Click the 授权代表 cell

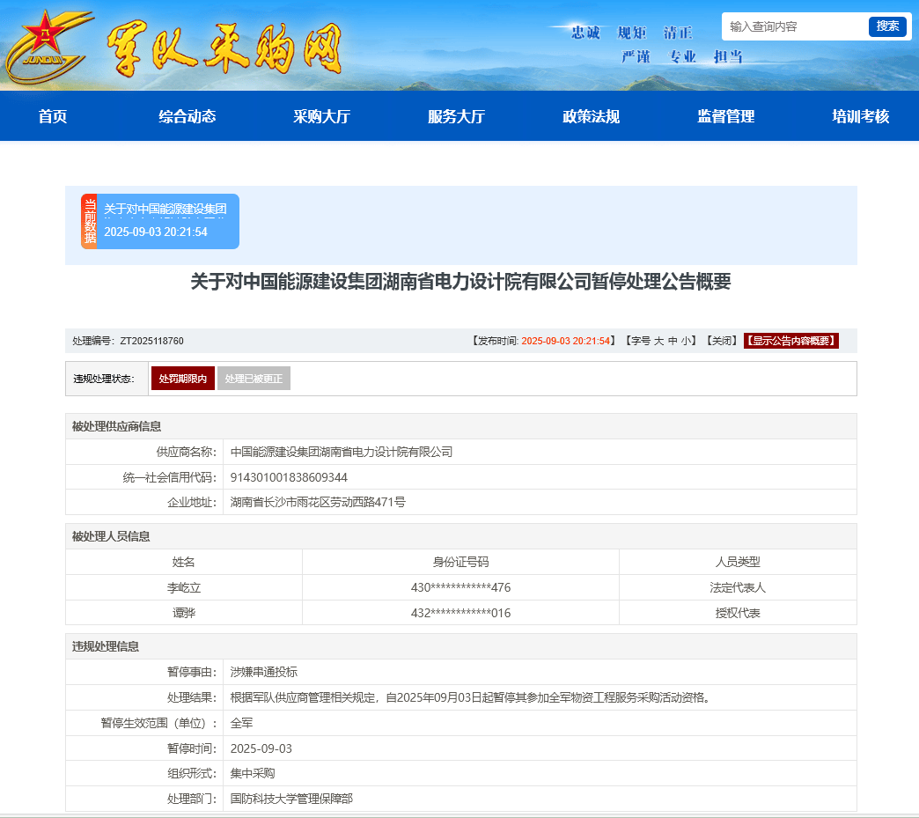(x=738, y=613)
